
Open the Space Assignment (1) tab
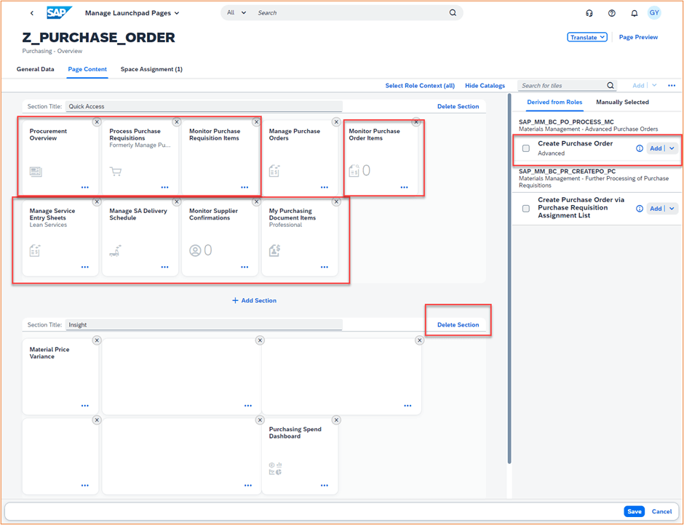151,69
